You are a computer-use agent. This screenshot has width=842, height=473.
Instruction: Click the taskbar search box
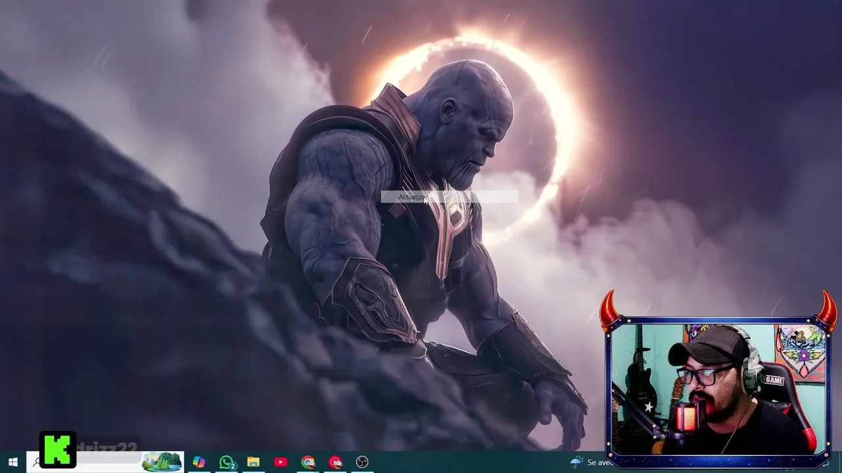(105, 462)
